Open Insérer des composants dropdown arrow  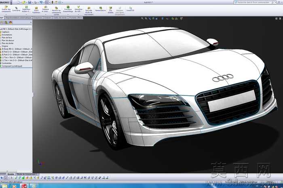point(6,15)
